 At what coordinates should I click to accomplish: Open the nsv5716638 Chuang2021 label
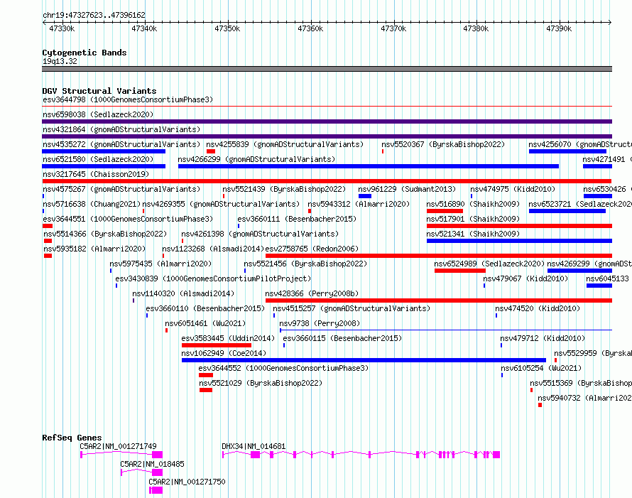[92, 204]
